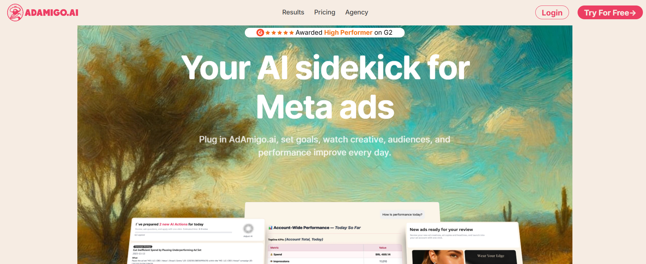This screenshot has height=264, width=646.
Task: Click the bar chart icon beside Account-Wide Performance
Action: tap(271, 228)
